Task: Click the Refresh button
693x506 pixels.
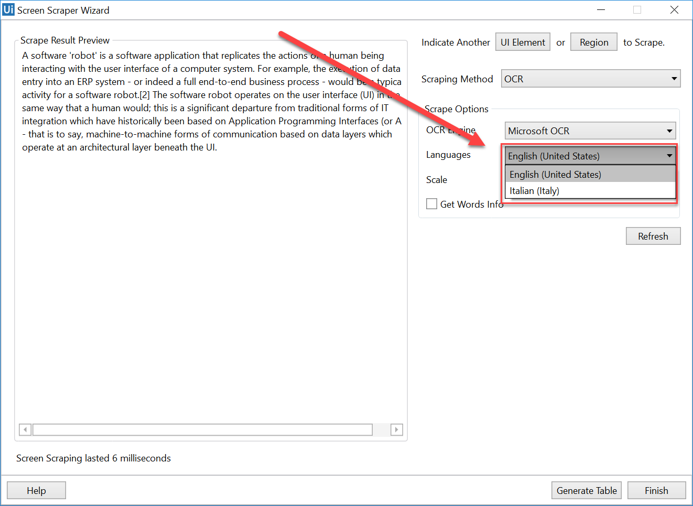Action: coord(653,236)
